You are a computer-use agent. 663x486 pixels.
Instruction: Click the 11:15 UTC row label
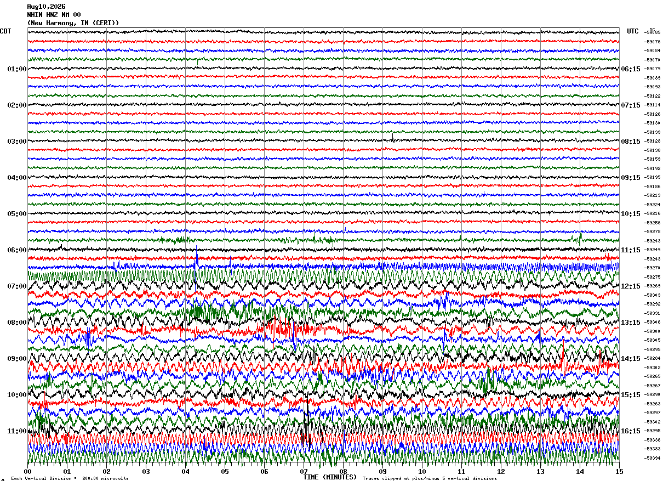click(631, 250)
